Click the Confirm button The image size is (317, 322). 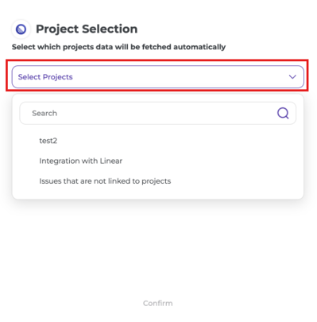158,303
